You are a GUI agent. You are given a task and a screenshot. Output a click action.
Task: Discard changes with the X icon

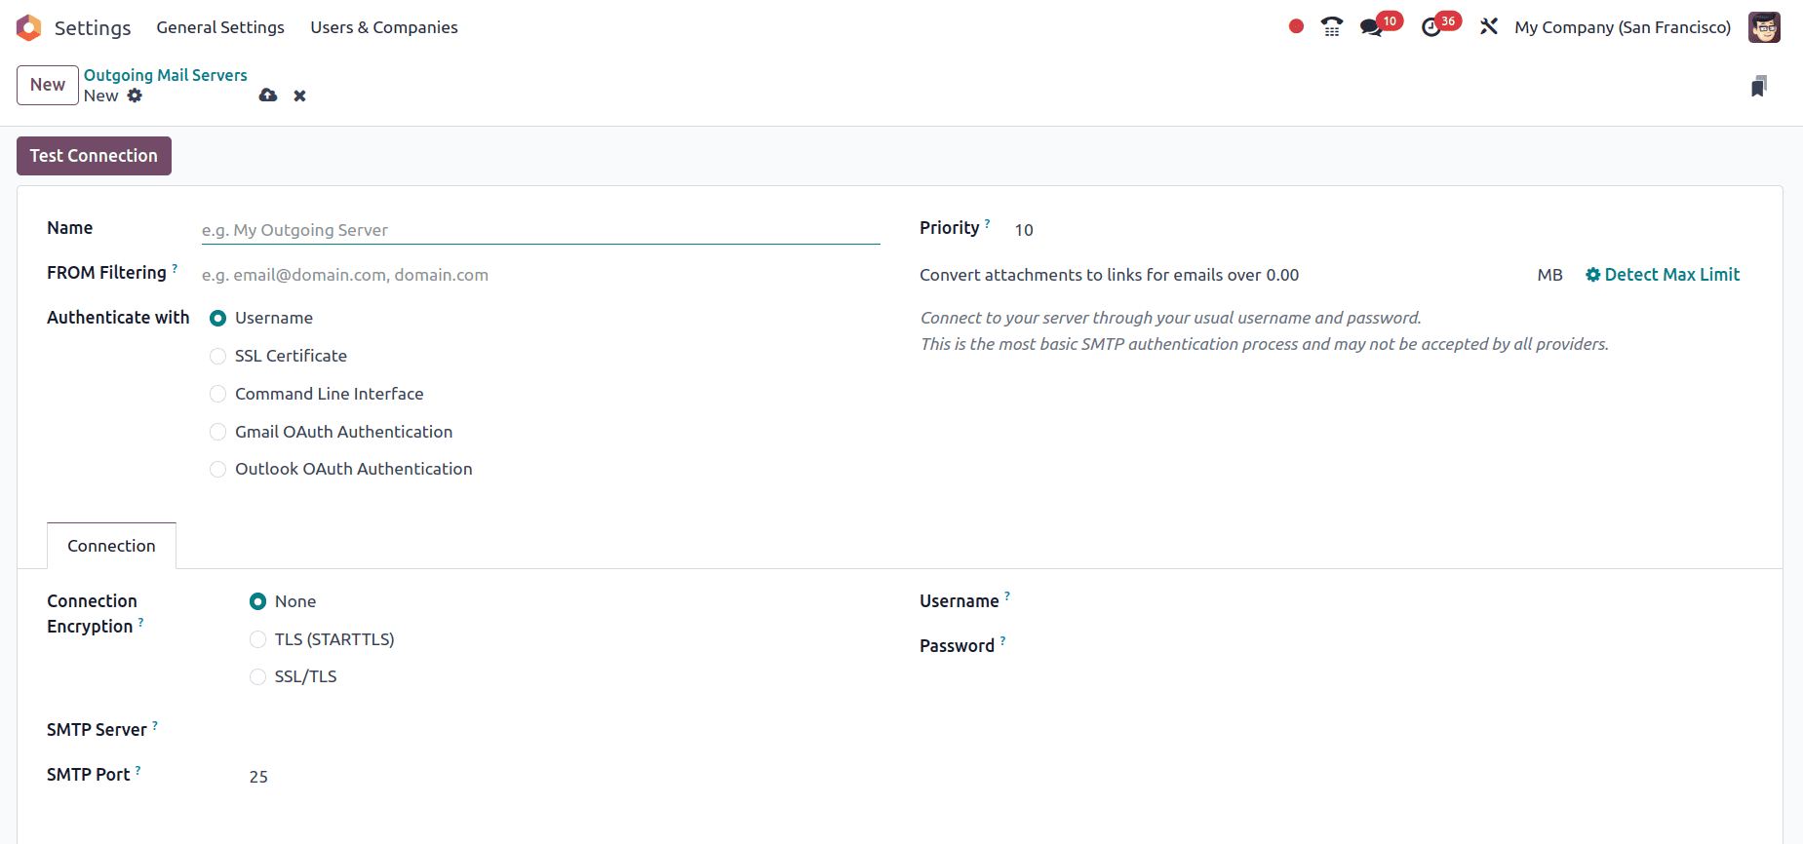[300, 96]
